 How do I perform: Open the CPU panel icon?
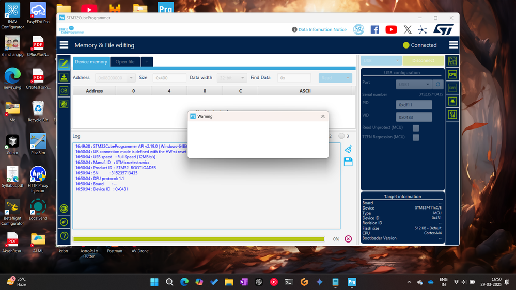click(x=452, y=74)
